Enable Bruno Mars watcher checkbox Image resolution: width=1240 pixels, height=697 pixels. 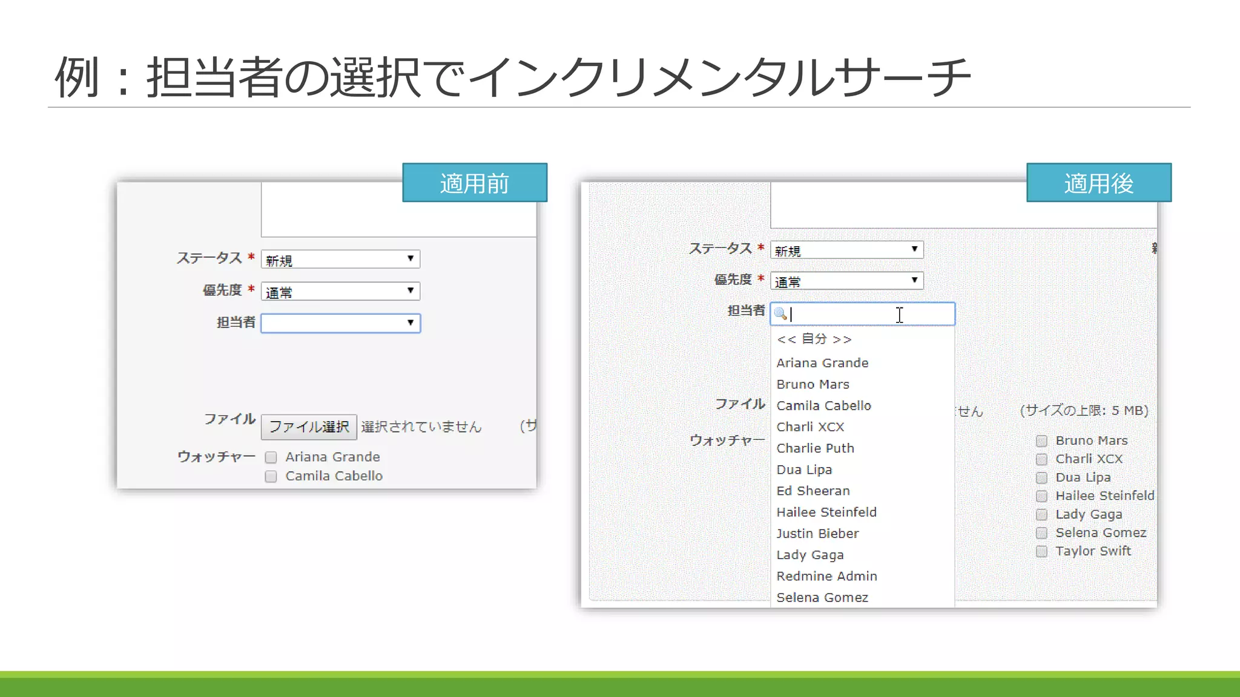1041,441
